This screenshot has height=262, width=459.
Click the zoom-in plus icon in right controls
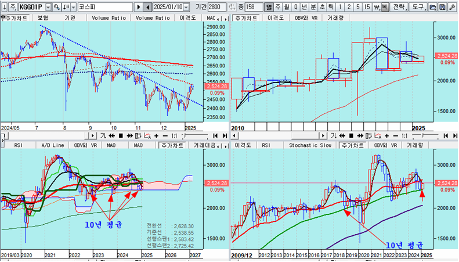pos(386,136)
